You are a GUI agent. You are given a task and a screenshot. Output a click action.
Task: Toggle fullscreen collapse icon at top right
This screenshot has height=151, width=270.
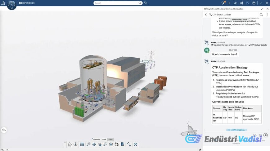267,3
